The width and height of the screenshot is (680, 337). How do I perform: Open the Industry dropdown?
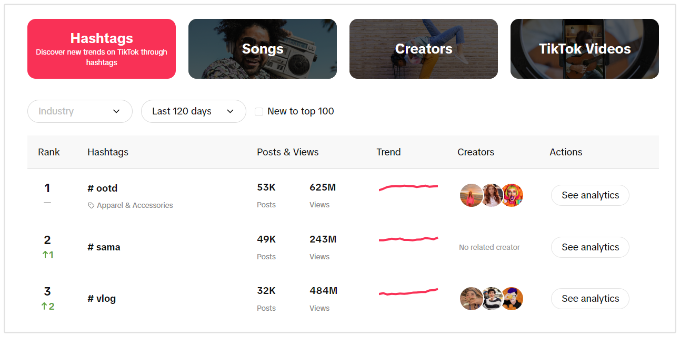[x=79, y=111]
